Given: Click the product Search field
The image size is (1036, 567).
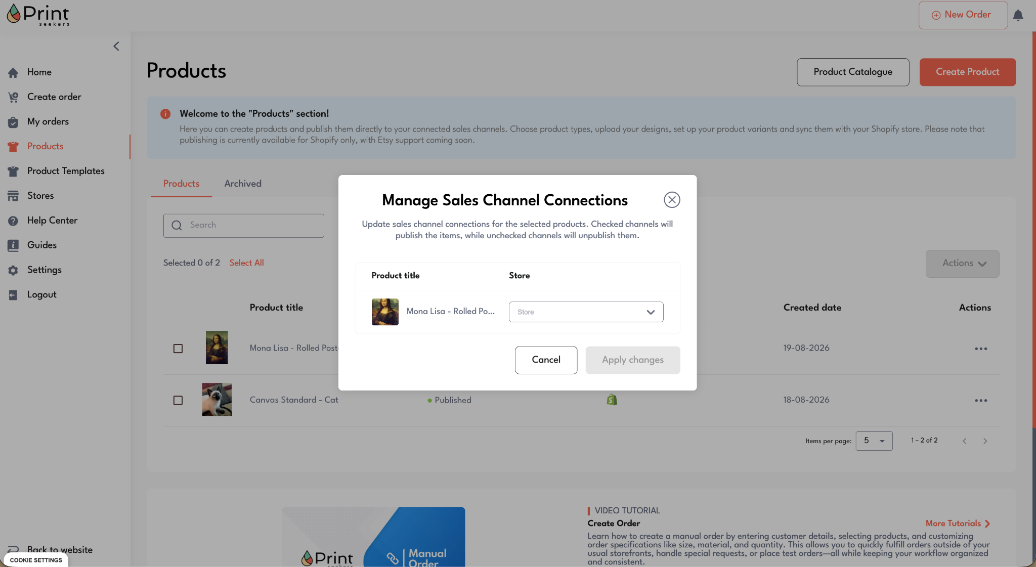Looking at the screenshot, I should pyautogui.click(x=243, y=225).
